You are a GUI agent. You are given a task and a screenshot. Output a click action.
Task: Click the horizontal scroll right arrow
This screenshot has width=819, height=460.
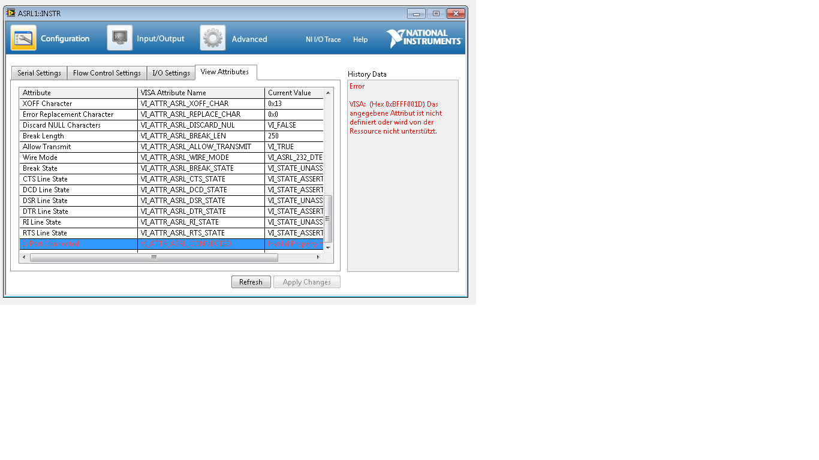point(318,258)
